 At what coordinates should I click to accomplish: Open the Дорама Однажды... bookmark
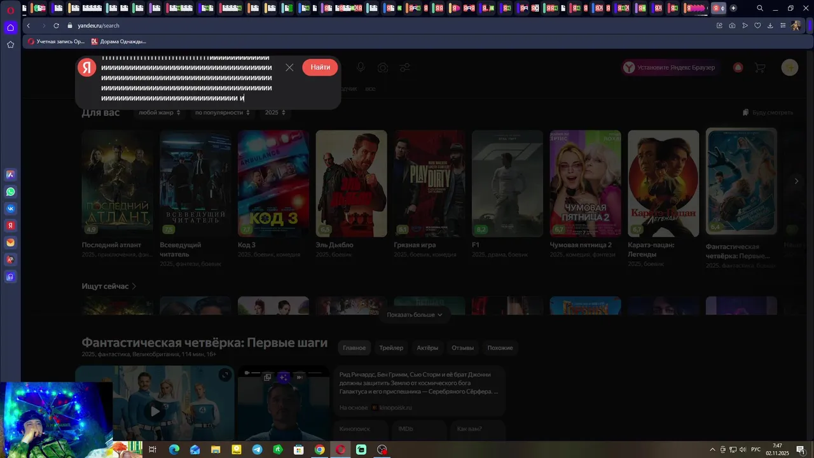coord(118,41)
